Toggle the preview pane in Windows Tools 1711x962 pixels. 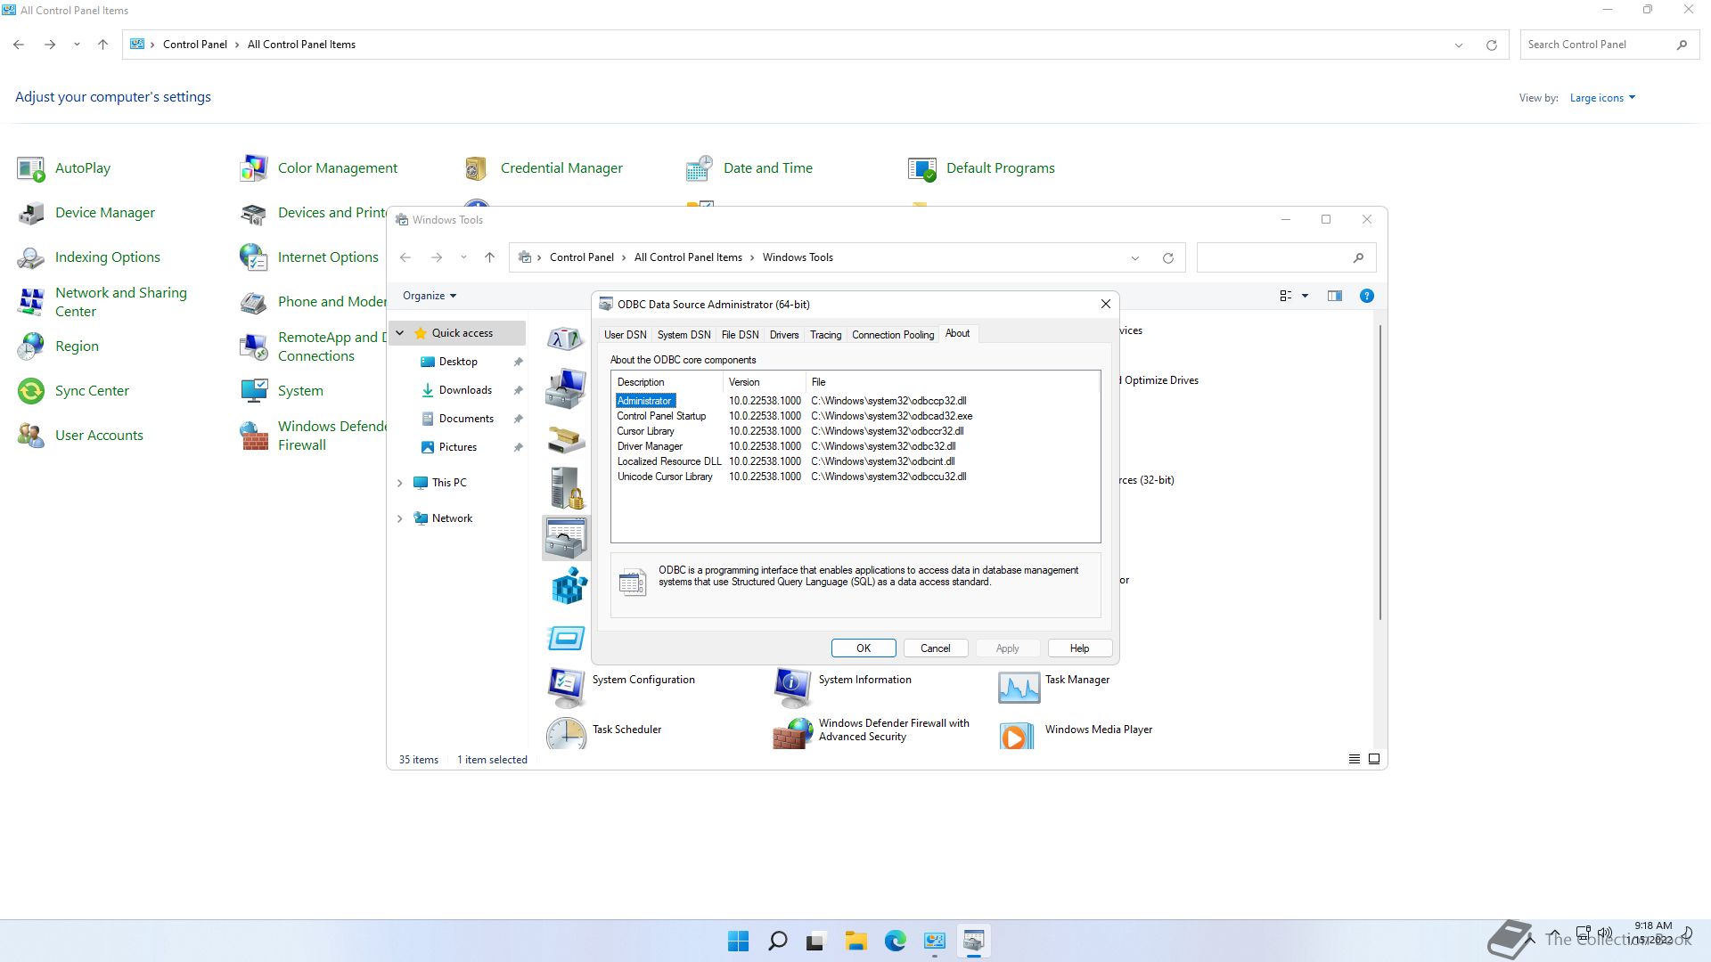[x=1334, y=296]
